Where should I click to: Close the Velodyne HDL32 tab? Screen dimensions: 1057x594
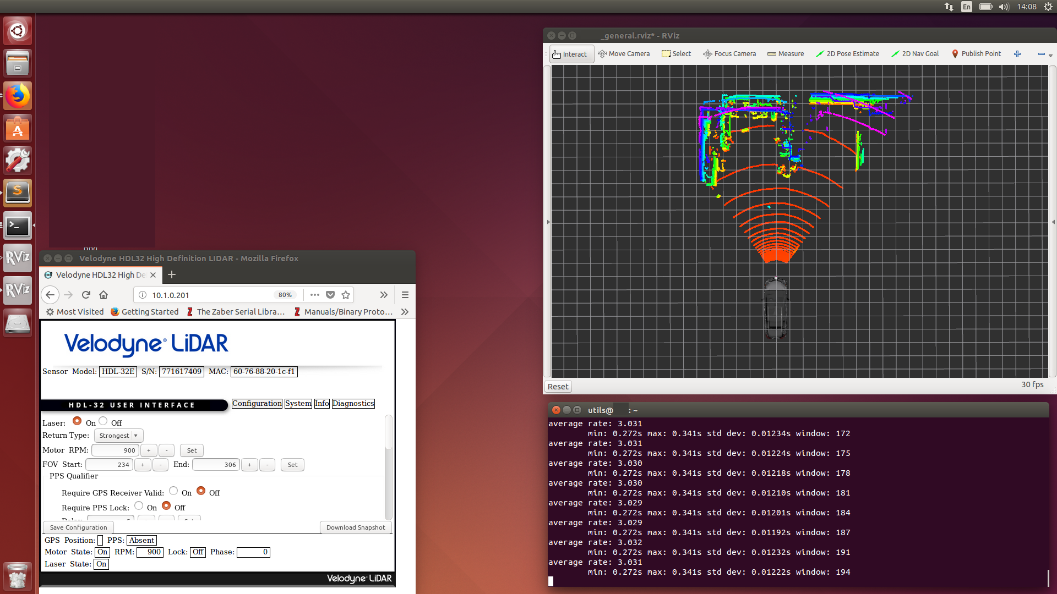[x=153, y=275]
